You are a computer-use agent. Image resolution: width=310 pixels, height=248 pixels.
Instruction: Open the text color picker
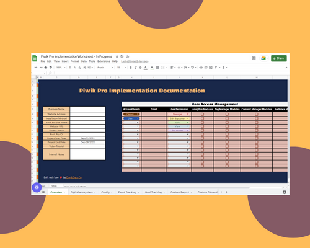pyautogui.click(x=146, y=68)
